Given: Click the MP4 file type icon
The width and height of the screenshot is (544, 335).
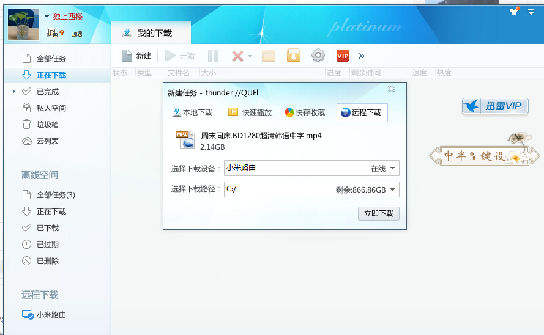Looking at the screenshot, I should 185,139.
